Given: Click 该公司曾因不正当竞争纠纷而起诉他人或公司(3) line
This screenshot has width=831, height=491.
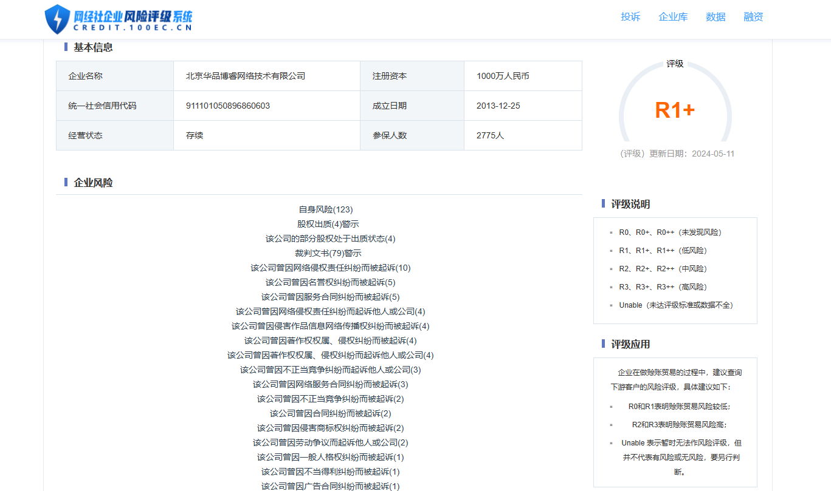Looking at the screenshot, I should click(x=331, y=370).
